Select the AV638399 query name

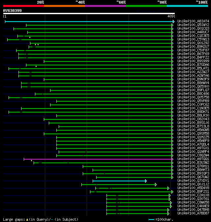12,11
